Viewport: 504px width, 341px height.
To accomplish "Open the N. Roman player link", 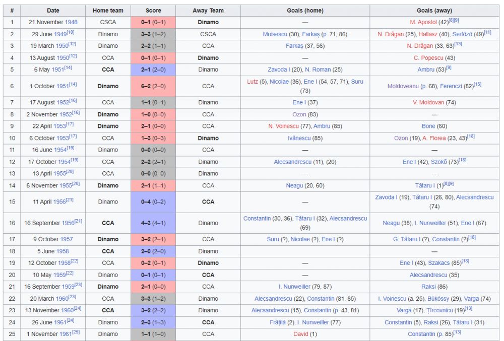I will (x=318, y=70).
